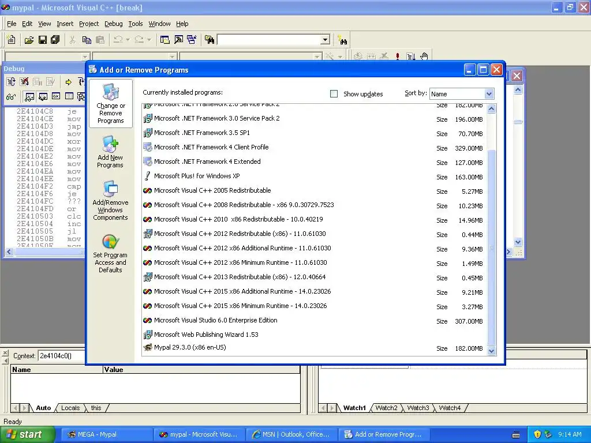Click Stop Debugging in the Debug toolbar
The image size is (591, 443).
tap(24, 82)
